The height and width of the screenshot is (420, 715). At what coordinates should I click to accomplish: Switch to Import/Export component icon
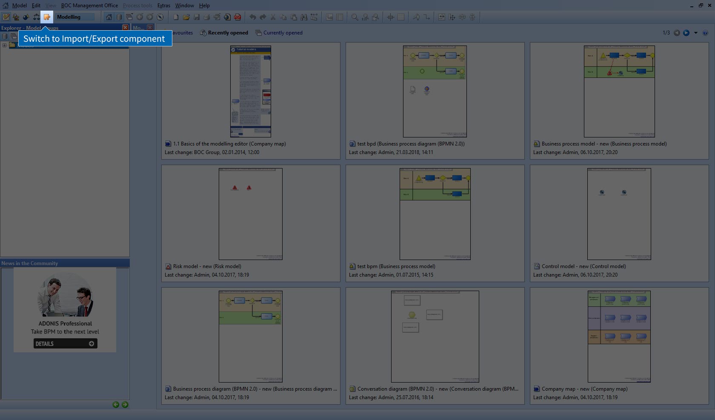(47, 17)
